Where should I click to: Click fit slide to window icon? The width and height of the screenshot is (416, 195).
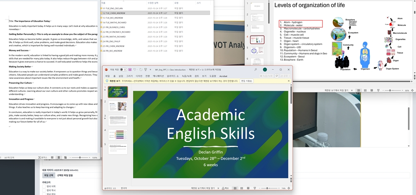[289, 188]
